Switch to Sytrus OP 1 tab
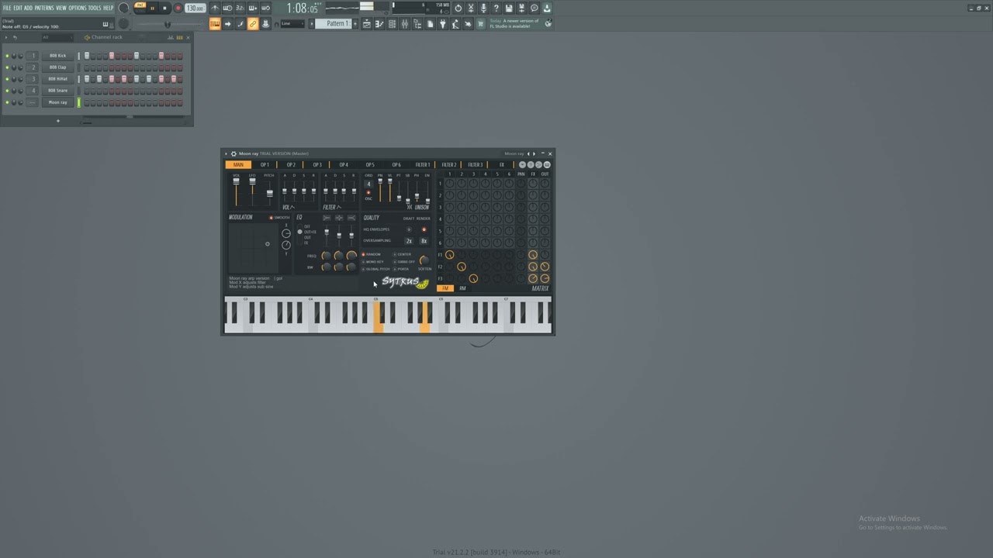 (x=265, y=164)
